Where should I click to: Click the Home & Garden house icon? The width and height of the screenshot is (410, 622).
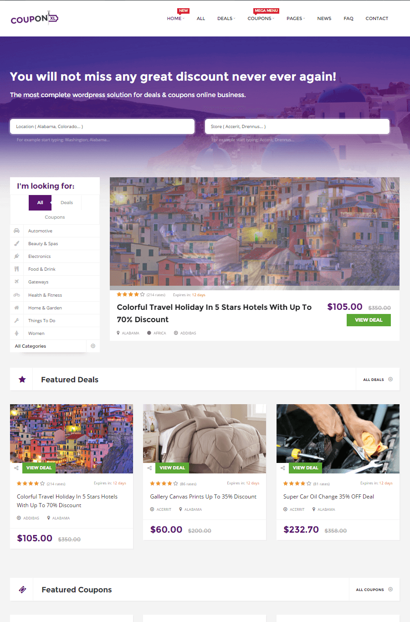16,308
